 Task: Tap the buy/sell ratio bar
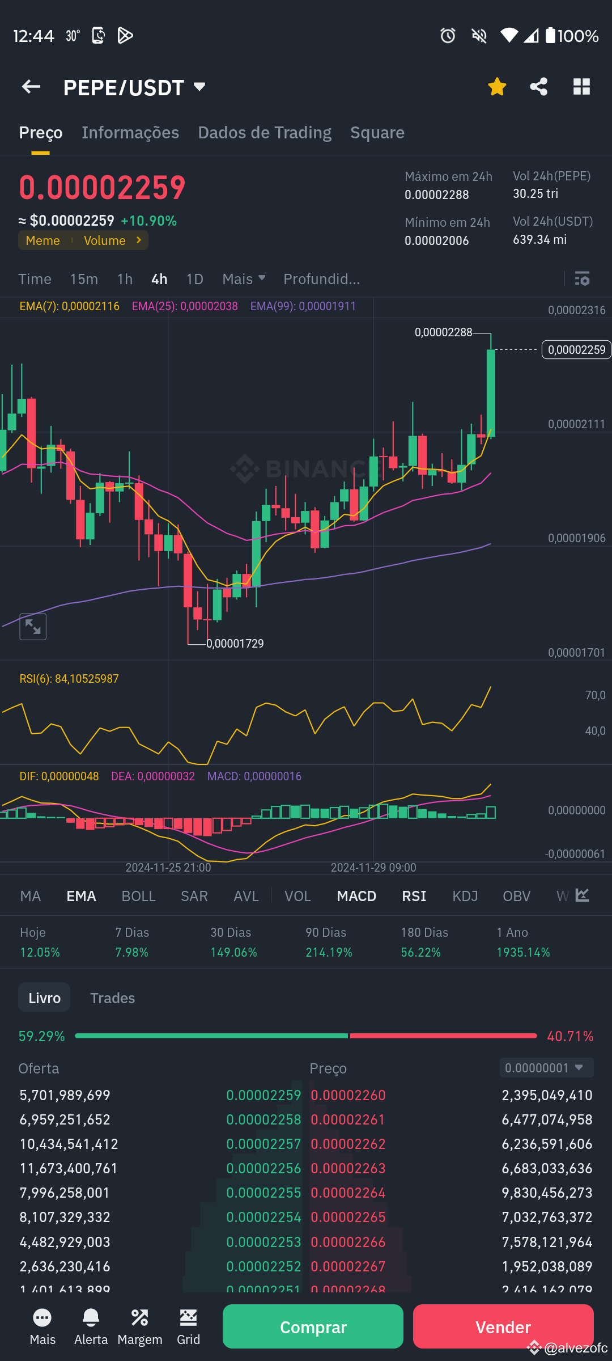pyautogui.click(x=306, y=1036)
